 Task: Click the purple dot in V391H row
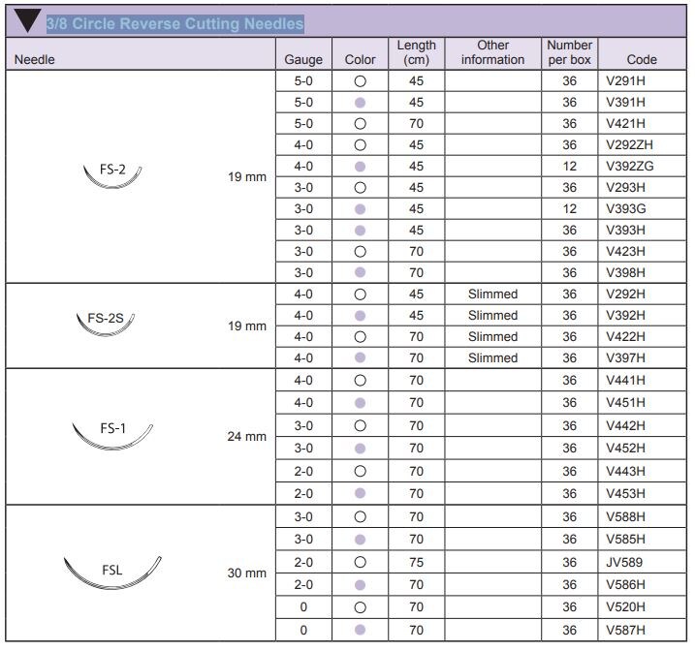pos(360,102)
